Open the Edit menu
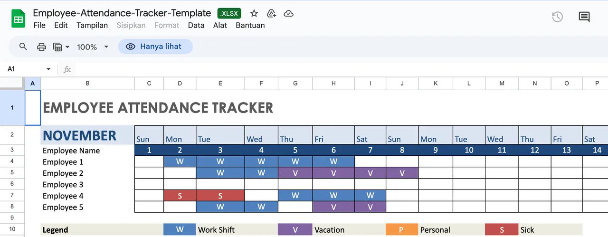This screenshot has height=237, width=608. pyautogui.click(x=61, y=25)
